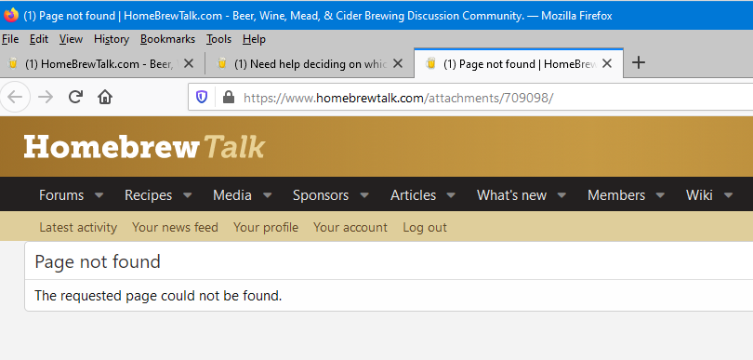The width and height of the screenshot is (753, 360).
Task: Close the 'Page not found' tab
Action: (607, 63)
